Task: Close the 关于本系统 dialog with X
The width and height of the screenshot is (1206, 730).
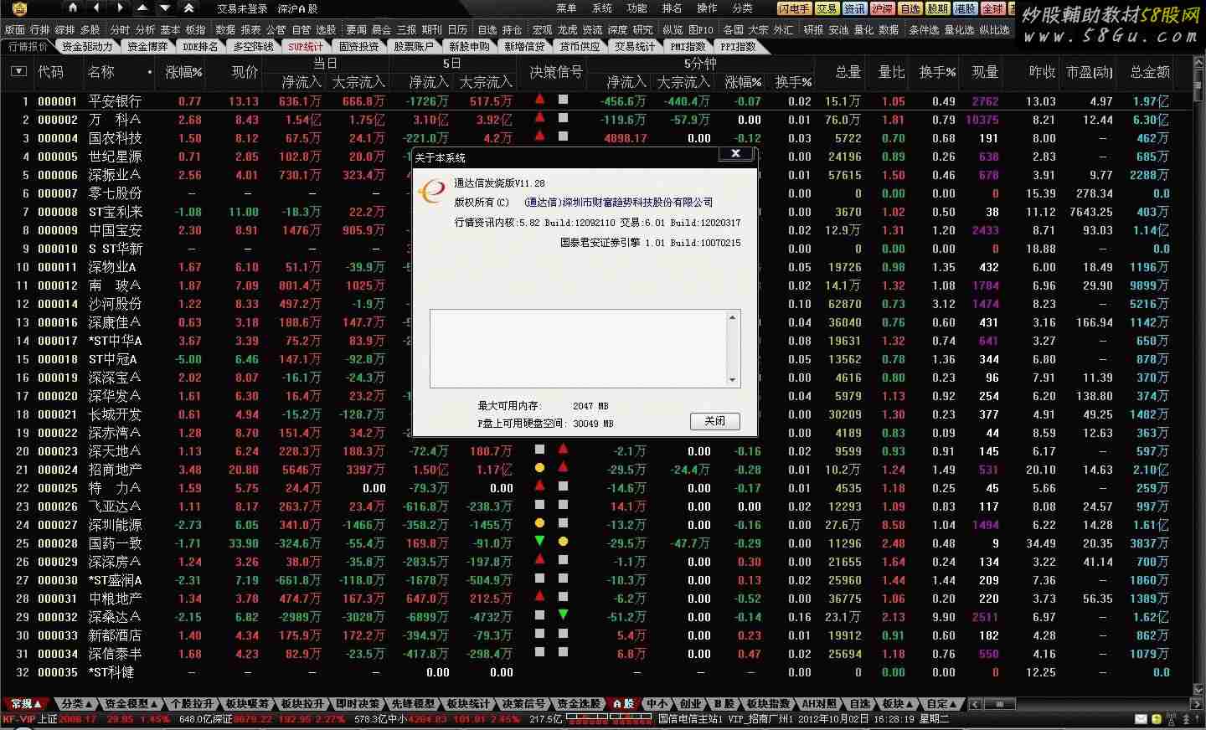Action: (735, 154)
